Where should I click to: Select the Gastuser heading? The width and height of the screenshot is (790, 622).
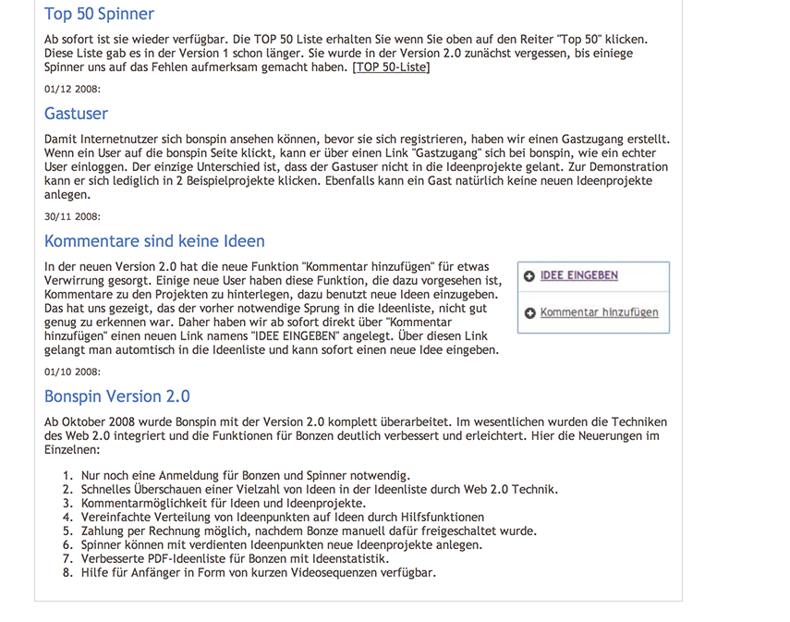click(76, 114)
